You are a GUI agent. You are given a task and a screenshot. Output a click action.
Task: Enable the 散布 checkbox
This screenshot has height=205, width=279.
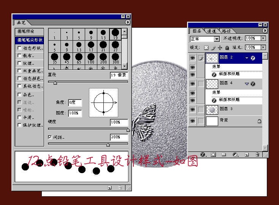click(x=19, y=55)
